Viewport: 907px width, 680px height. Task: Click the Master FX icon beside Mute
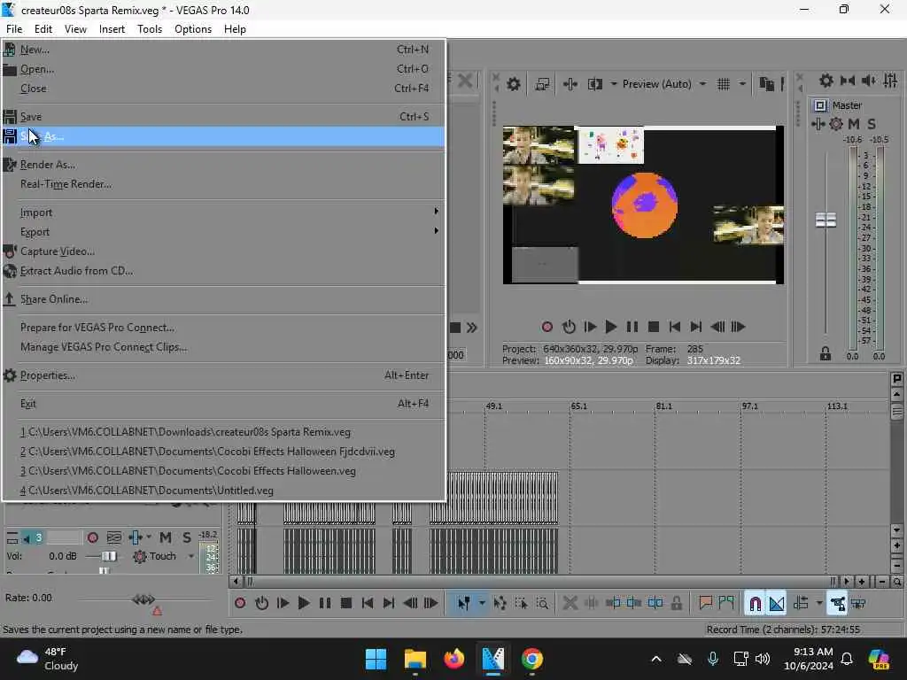pyautogui.click(x=818, y=124)
